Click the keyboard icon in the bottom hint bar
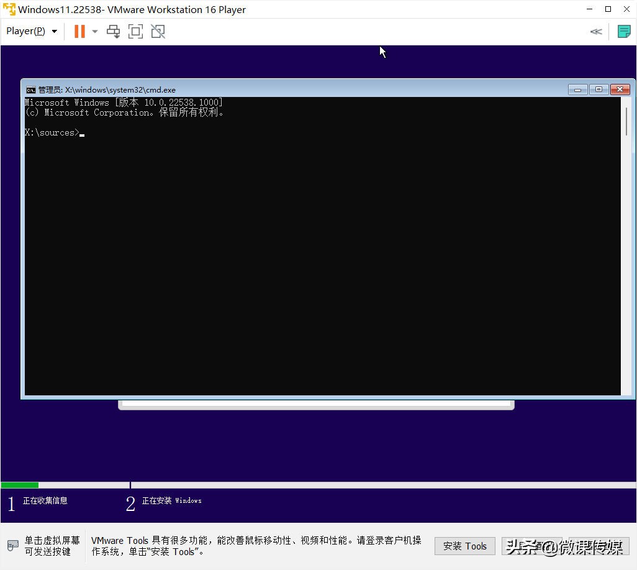The width and height of the screenshot is (637, 570). pos(12,546)
